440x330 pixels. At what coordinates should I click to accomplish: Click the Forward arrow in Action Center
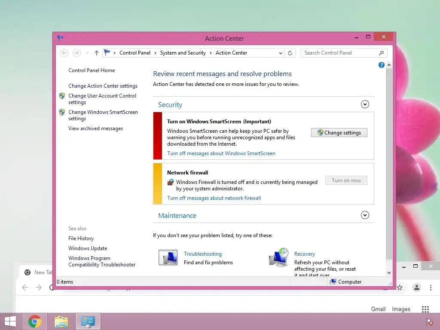pyautogui.click(x=76, y=53)
